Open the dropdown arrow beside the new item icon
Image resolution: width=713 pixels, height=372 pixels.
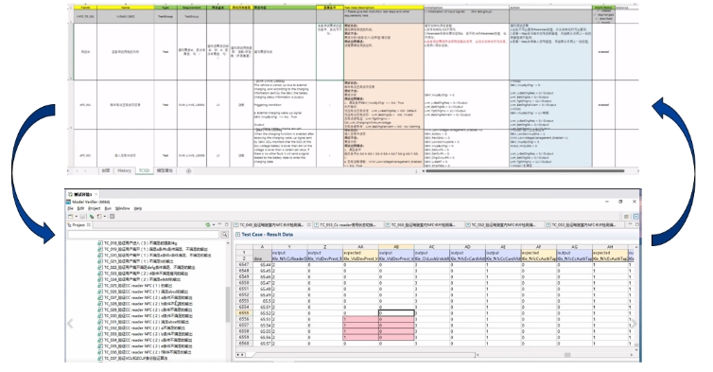pos(76,216)
